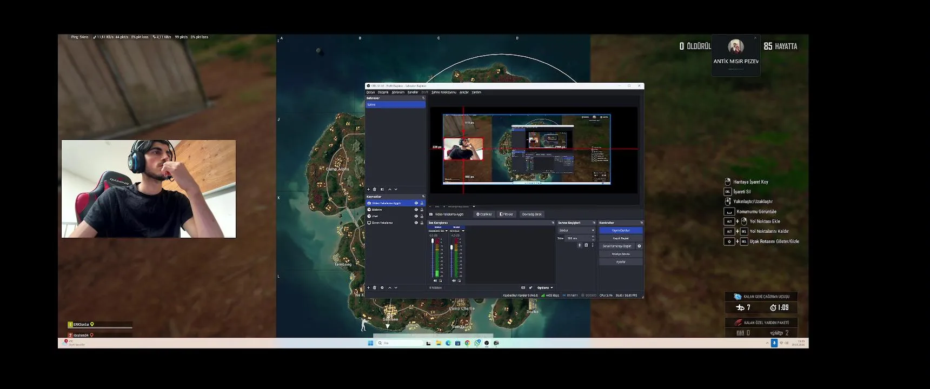Adjust the second mixer channel volume slider

tap(451, 259)
